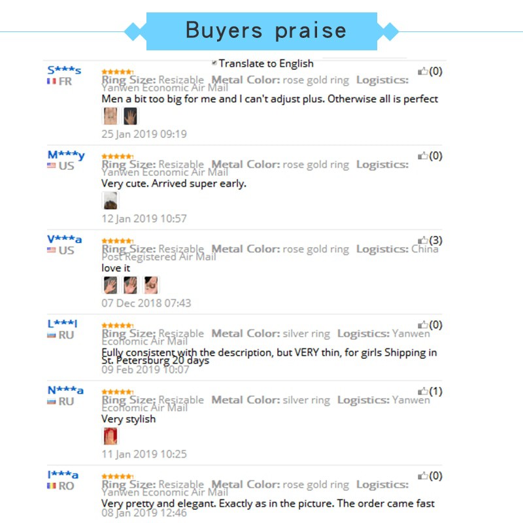Open reviewer L***l profile name
This screenshot has width=523, height=523.
tap(62, 324)
